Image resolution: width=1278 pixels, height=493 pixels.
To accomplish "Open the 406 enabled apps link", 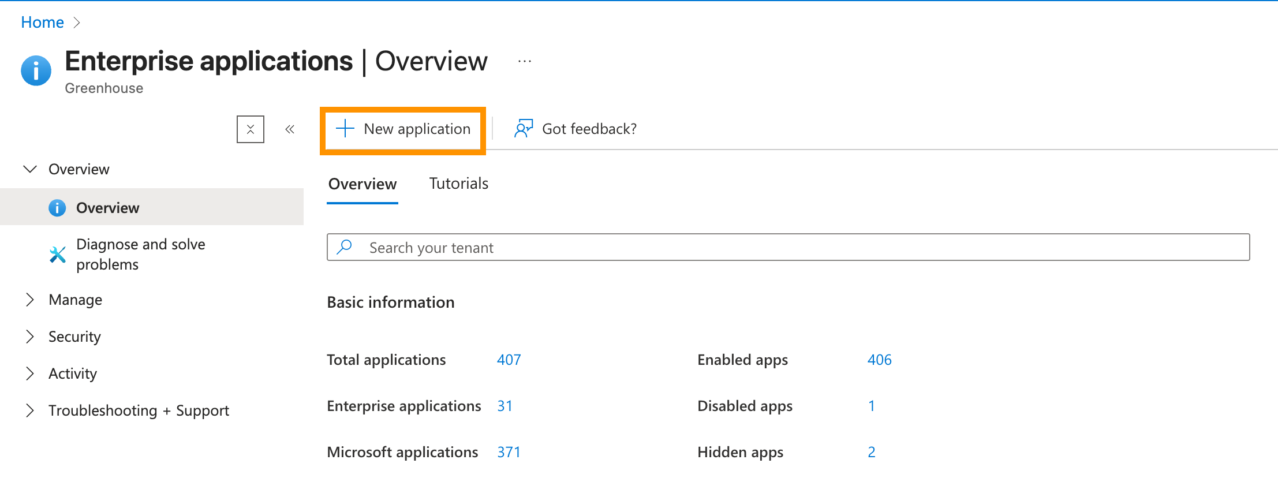I will [x=879, y=360].
